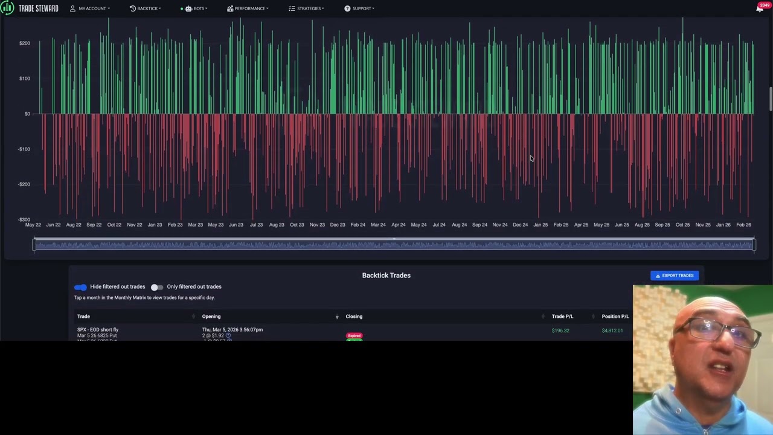This screenshot has width=773, height=435.
Task: Open the Bots dropdown menu
Action: tap(194, 8)
